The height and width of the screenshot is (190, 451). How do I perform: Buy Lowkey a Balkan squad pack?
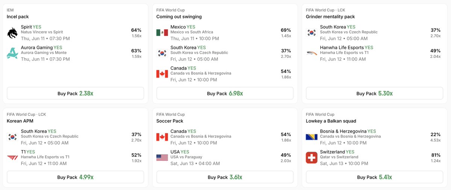coord(374,177)
